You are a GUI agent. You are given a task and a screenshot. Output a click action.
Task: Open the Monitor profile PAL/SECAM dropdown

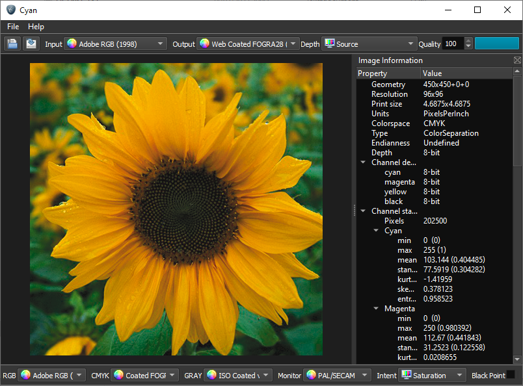click(337, 375)
